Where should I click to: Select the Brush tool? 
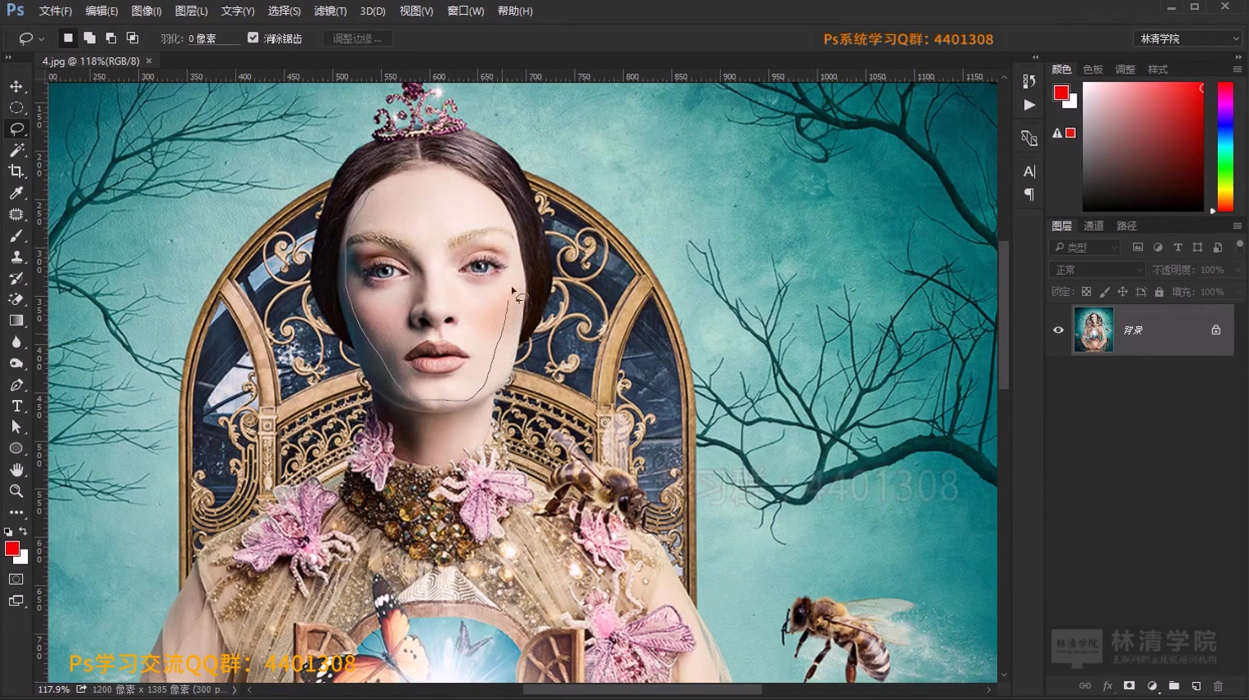click(16, 236)
